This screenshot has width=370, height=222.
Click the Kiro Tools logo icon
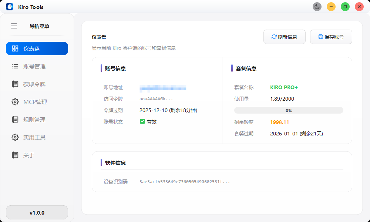(x=9, y=7)
